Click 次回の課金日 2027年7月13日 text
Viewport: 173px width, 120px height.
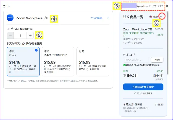(x=136, y=108)
